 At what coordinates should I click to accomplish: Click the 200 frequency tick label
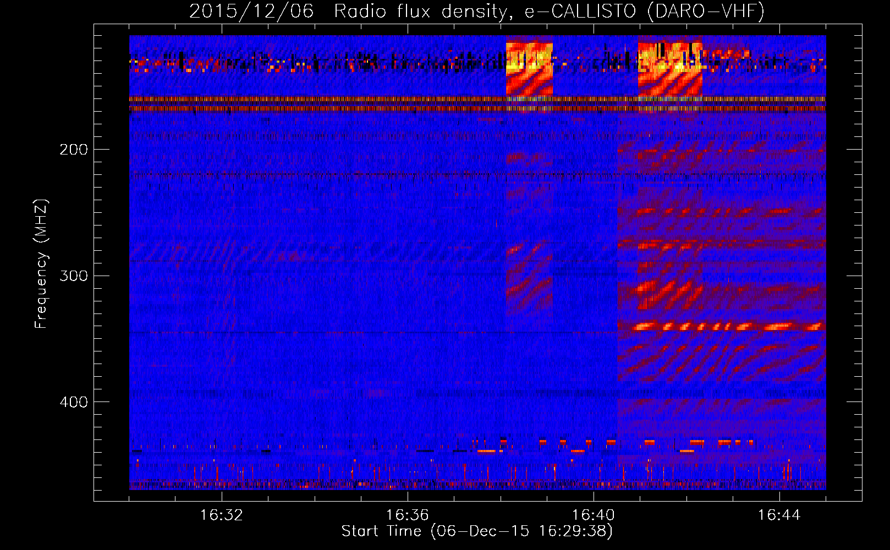[74, 150]
